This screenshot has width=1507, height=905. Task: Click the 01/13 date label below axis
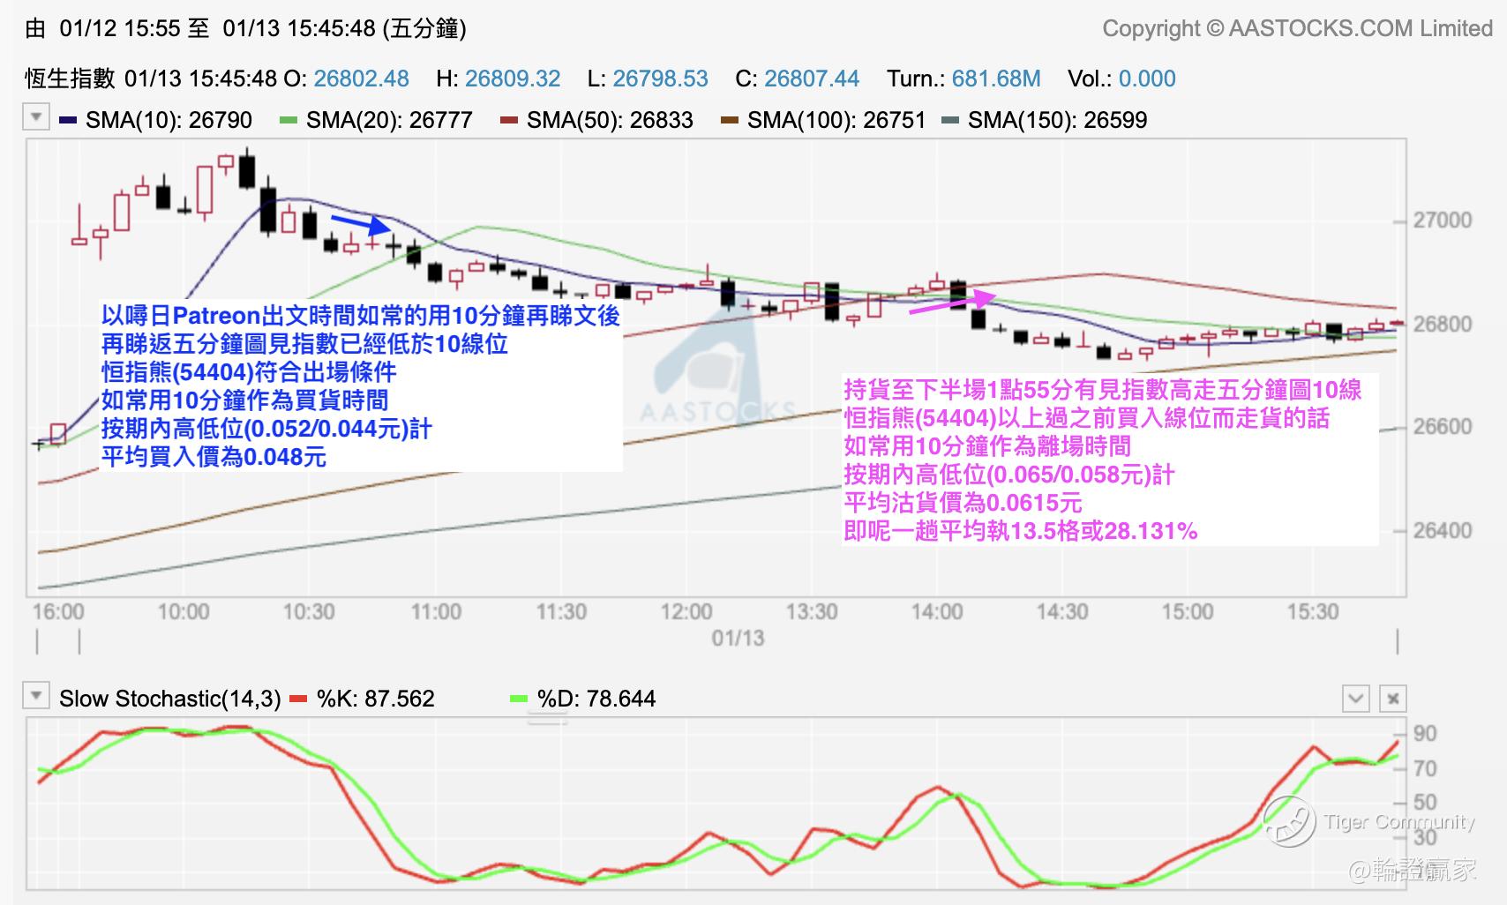pos(739,638)
